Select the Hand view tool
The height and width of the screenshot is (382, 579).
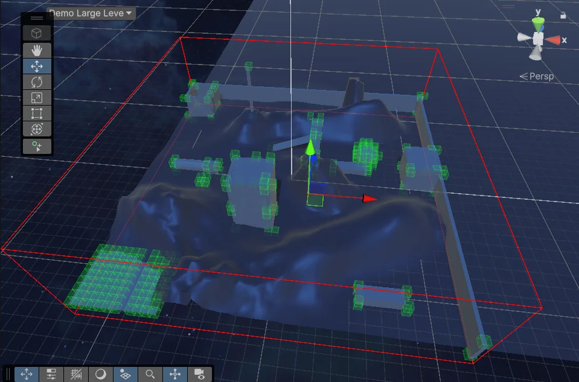pos(36,50)
